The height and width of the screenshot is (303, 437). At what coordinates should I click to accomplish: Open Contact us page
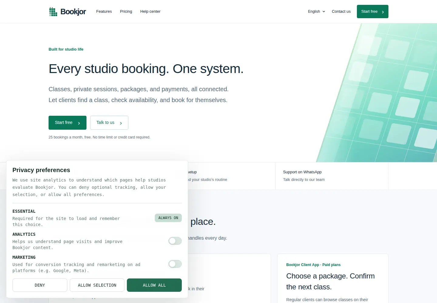point(341,12)
